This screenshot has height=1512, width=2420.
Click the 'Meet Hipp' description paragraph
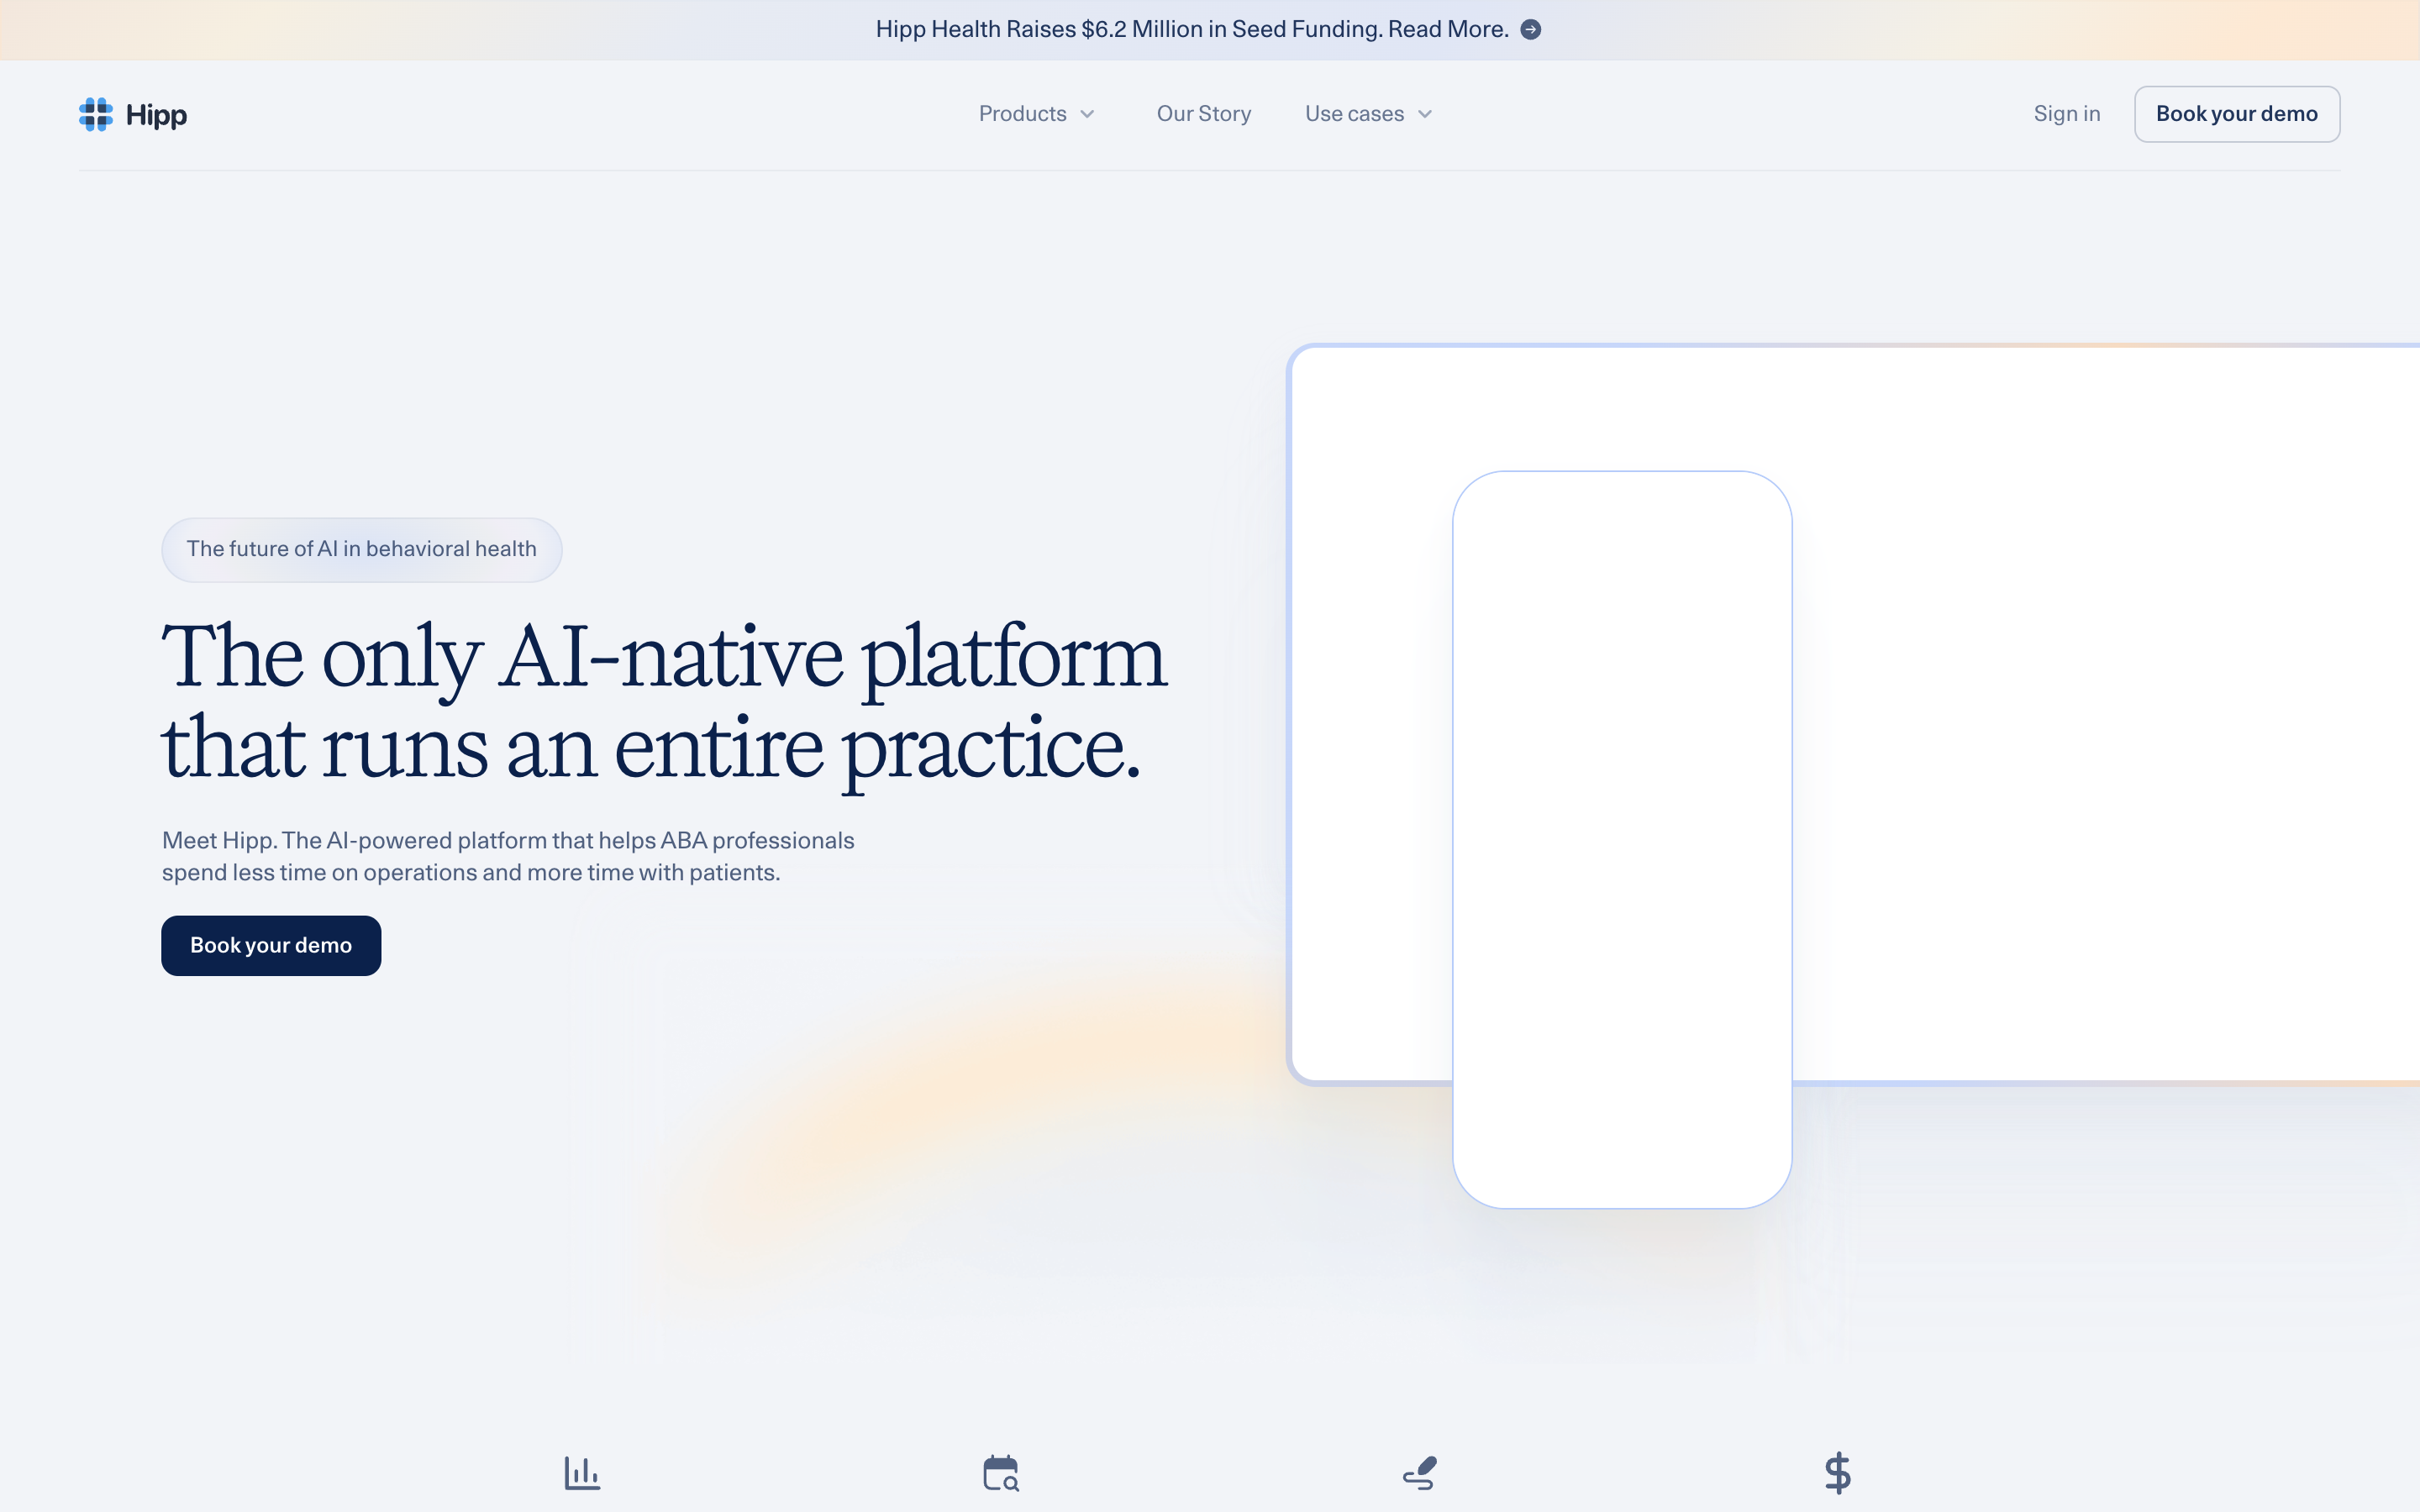tap(508, 856)
